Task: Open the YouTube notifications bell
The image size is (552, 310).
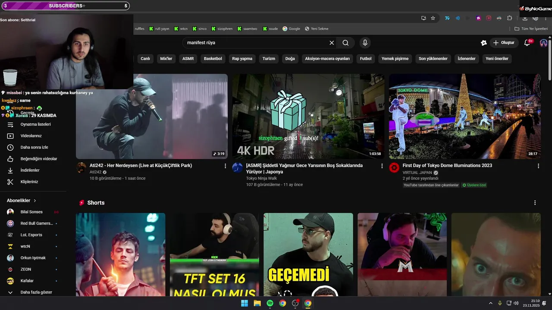Action: [527, 43]
